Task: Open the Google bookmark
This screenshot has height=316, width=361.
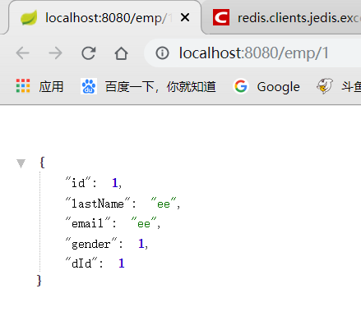Action: tap(266, 86)
